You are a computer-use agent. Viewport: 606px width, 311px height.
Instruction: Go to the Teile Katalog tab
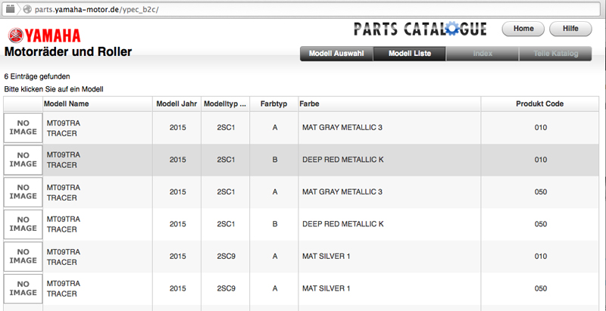[555, 54]
